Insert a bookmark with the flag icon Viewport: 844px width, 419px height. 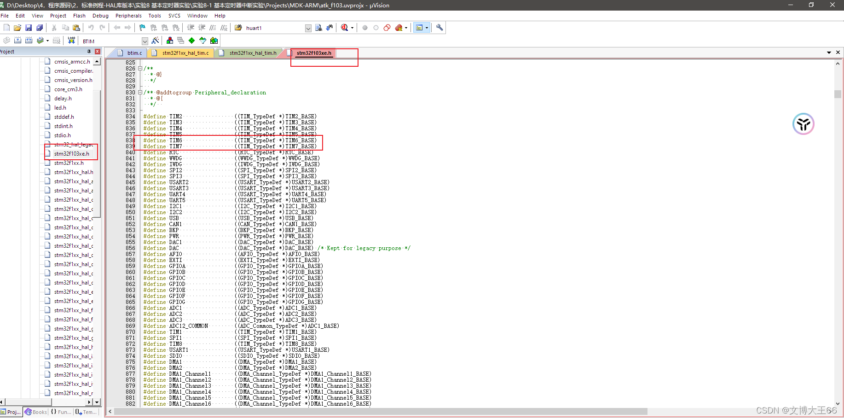pyautogui.click(x=142, y=28)
